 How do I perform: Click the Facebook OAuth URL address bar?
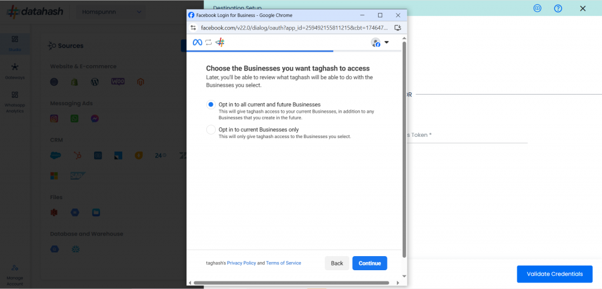(x=295, y=28)
